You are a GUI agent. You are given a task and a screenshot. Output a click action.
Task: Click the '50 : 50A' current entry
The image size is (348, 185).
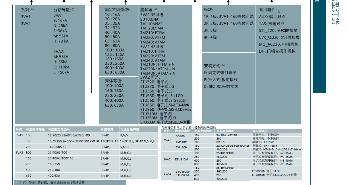113,37
